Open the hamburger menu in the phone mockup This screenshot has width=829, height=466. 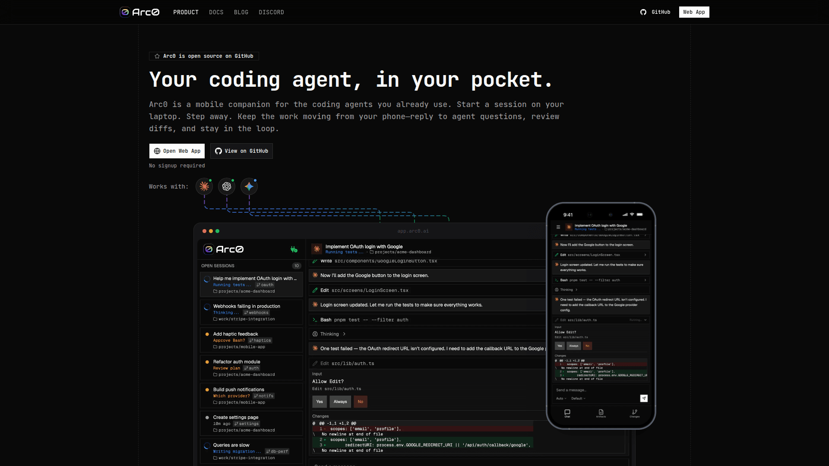tap(558, 227)
